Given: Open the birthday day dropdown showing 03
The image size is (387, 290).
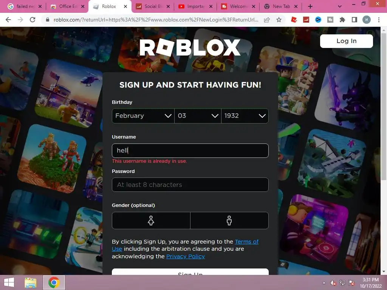Looking at the screenshot, I should click(x=198, y=116).
